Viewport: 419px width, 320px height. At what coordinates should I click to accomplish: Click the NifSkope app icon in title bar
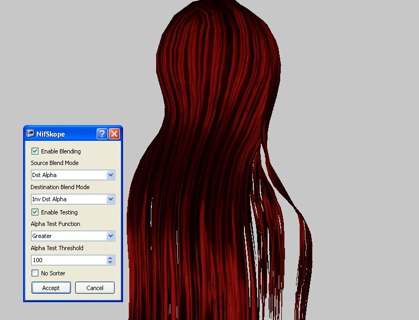pos(30,133)
